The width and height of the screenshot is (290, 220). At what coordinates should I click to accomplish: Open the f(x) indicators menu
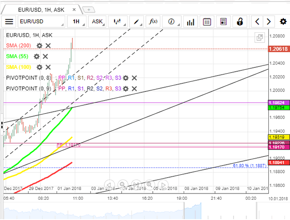tap(154, 22)
